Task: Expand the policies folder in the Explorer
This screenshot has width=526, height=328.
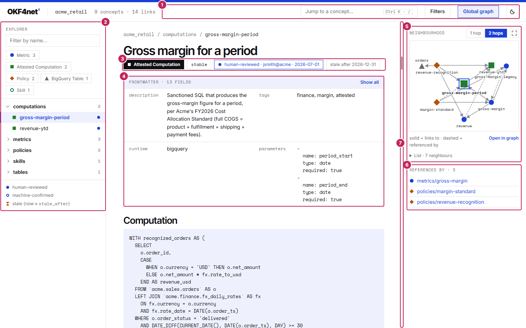Action: [x=53, y=150]
